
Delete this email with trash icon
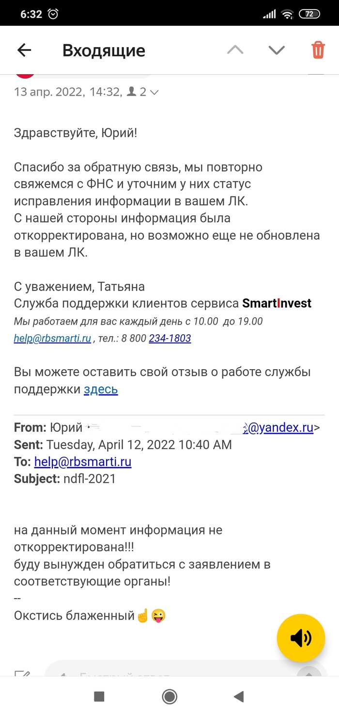coord(318,50)
